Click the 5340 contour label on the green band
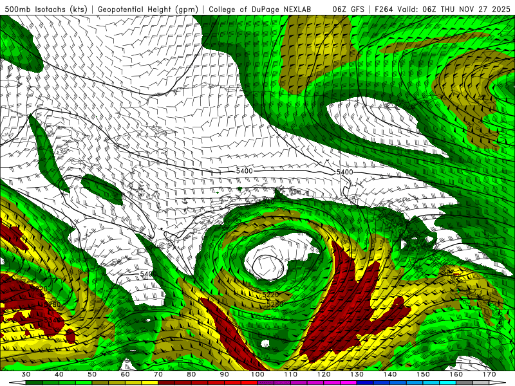Viewport: 515px width, 386px height. 267,201
